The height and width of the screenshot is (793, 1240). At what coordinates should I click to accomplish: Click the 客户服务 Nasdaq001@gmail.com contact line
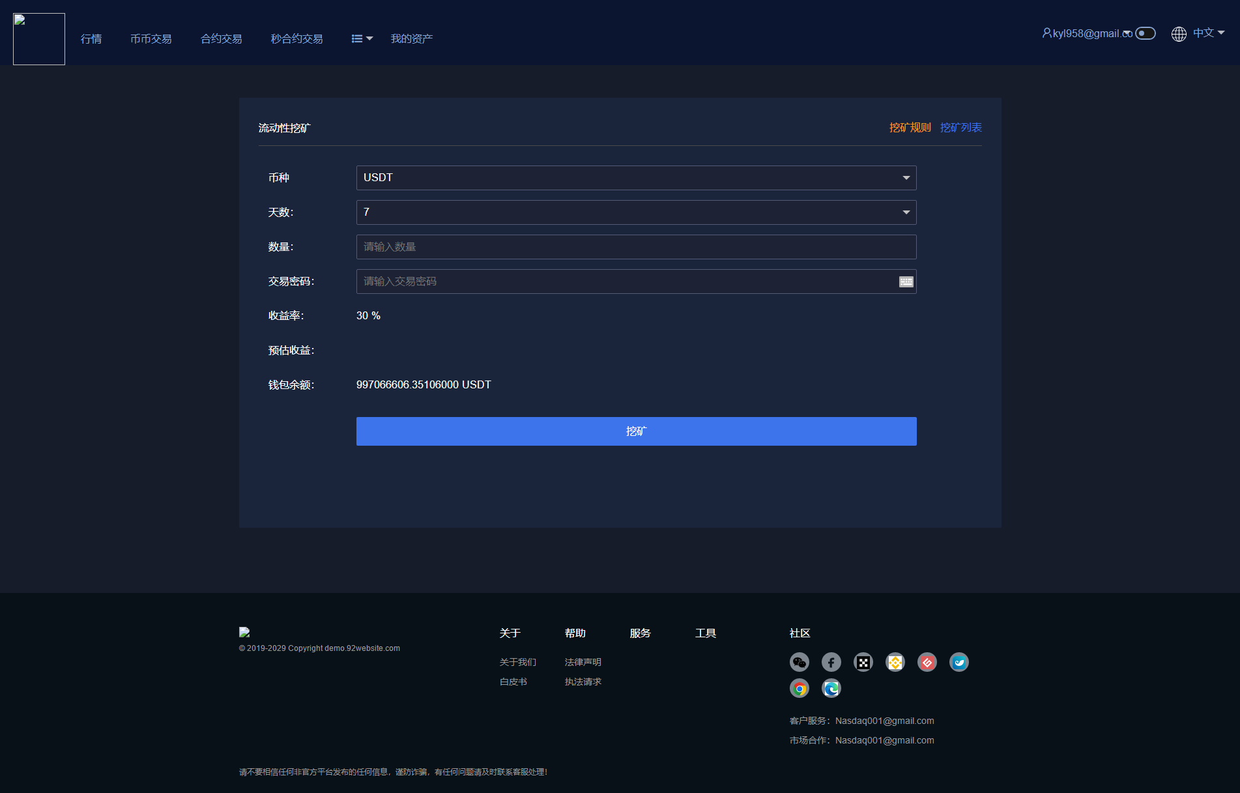[862, 721]
